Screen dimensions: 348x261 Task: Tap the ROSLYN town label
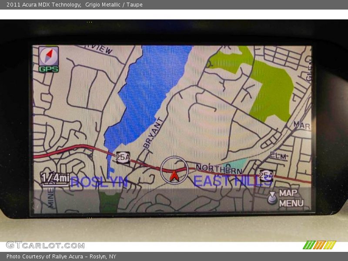pyautogui.click(x=99, y=182)
